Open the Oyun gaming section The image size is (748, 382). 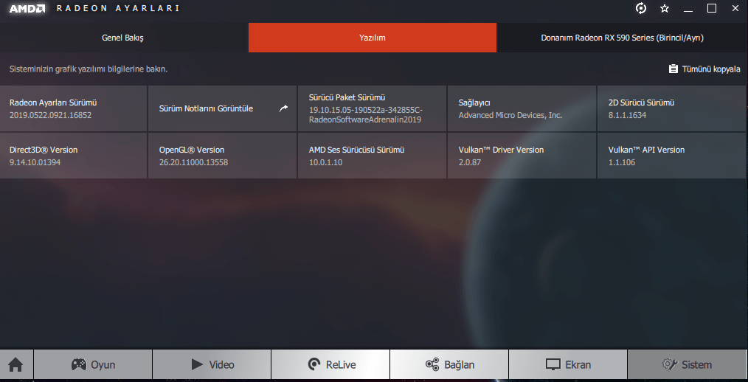click(x=93, y=365)
